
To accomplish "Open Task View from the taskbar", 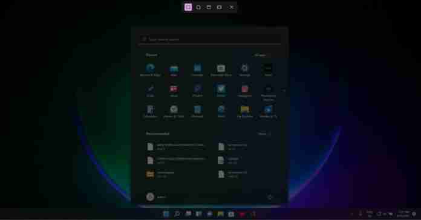I will click(188, 214).
